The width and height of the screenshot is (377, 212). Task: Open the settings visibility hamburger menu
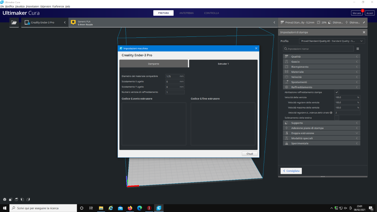pyautogui.click(x=358, y=49)
